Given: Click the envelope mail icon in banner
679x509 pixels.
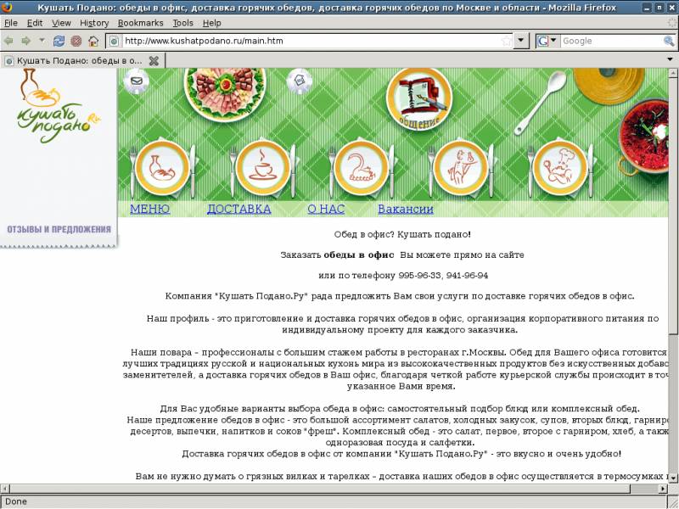Looking at the screenshot, I should (137, 81).
